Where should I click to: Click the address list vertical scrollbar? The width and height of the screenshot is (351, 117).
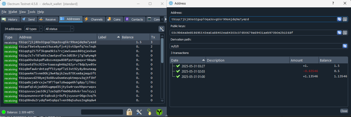pyautogui.click(x=162, y=71)
